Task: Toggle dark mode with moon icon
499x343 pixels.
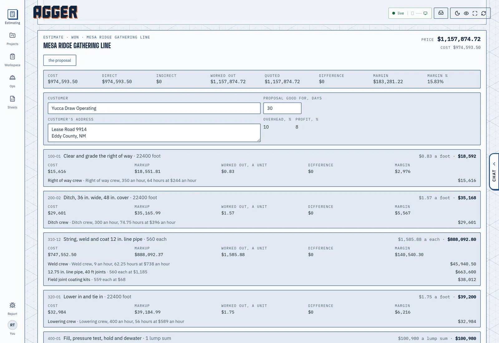Action: coord(457,13)
